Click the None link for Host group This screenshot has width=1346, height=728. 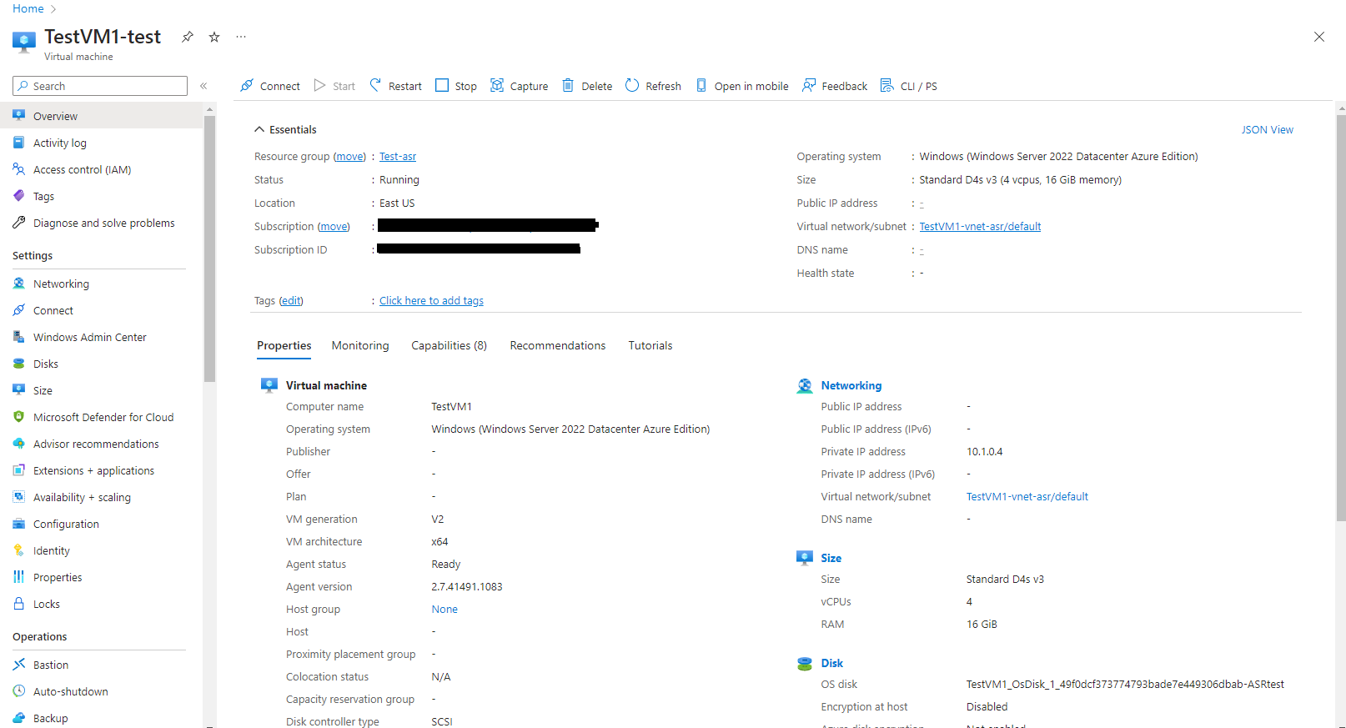coord(444,610)
